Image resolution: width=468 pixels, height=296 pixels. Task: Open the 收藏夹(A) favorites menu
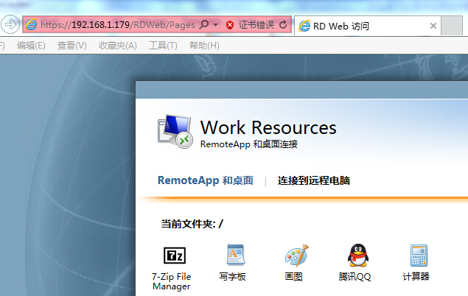[118, 46]
